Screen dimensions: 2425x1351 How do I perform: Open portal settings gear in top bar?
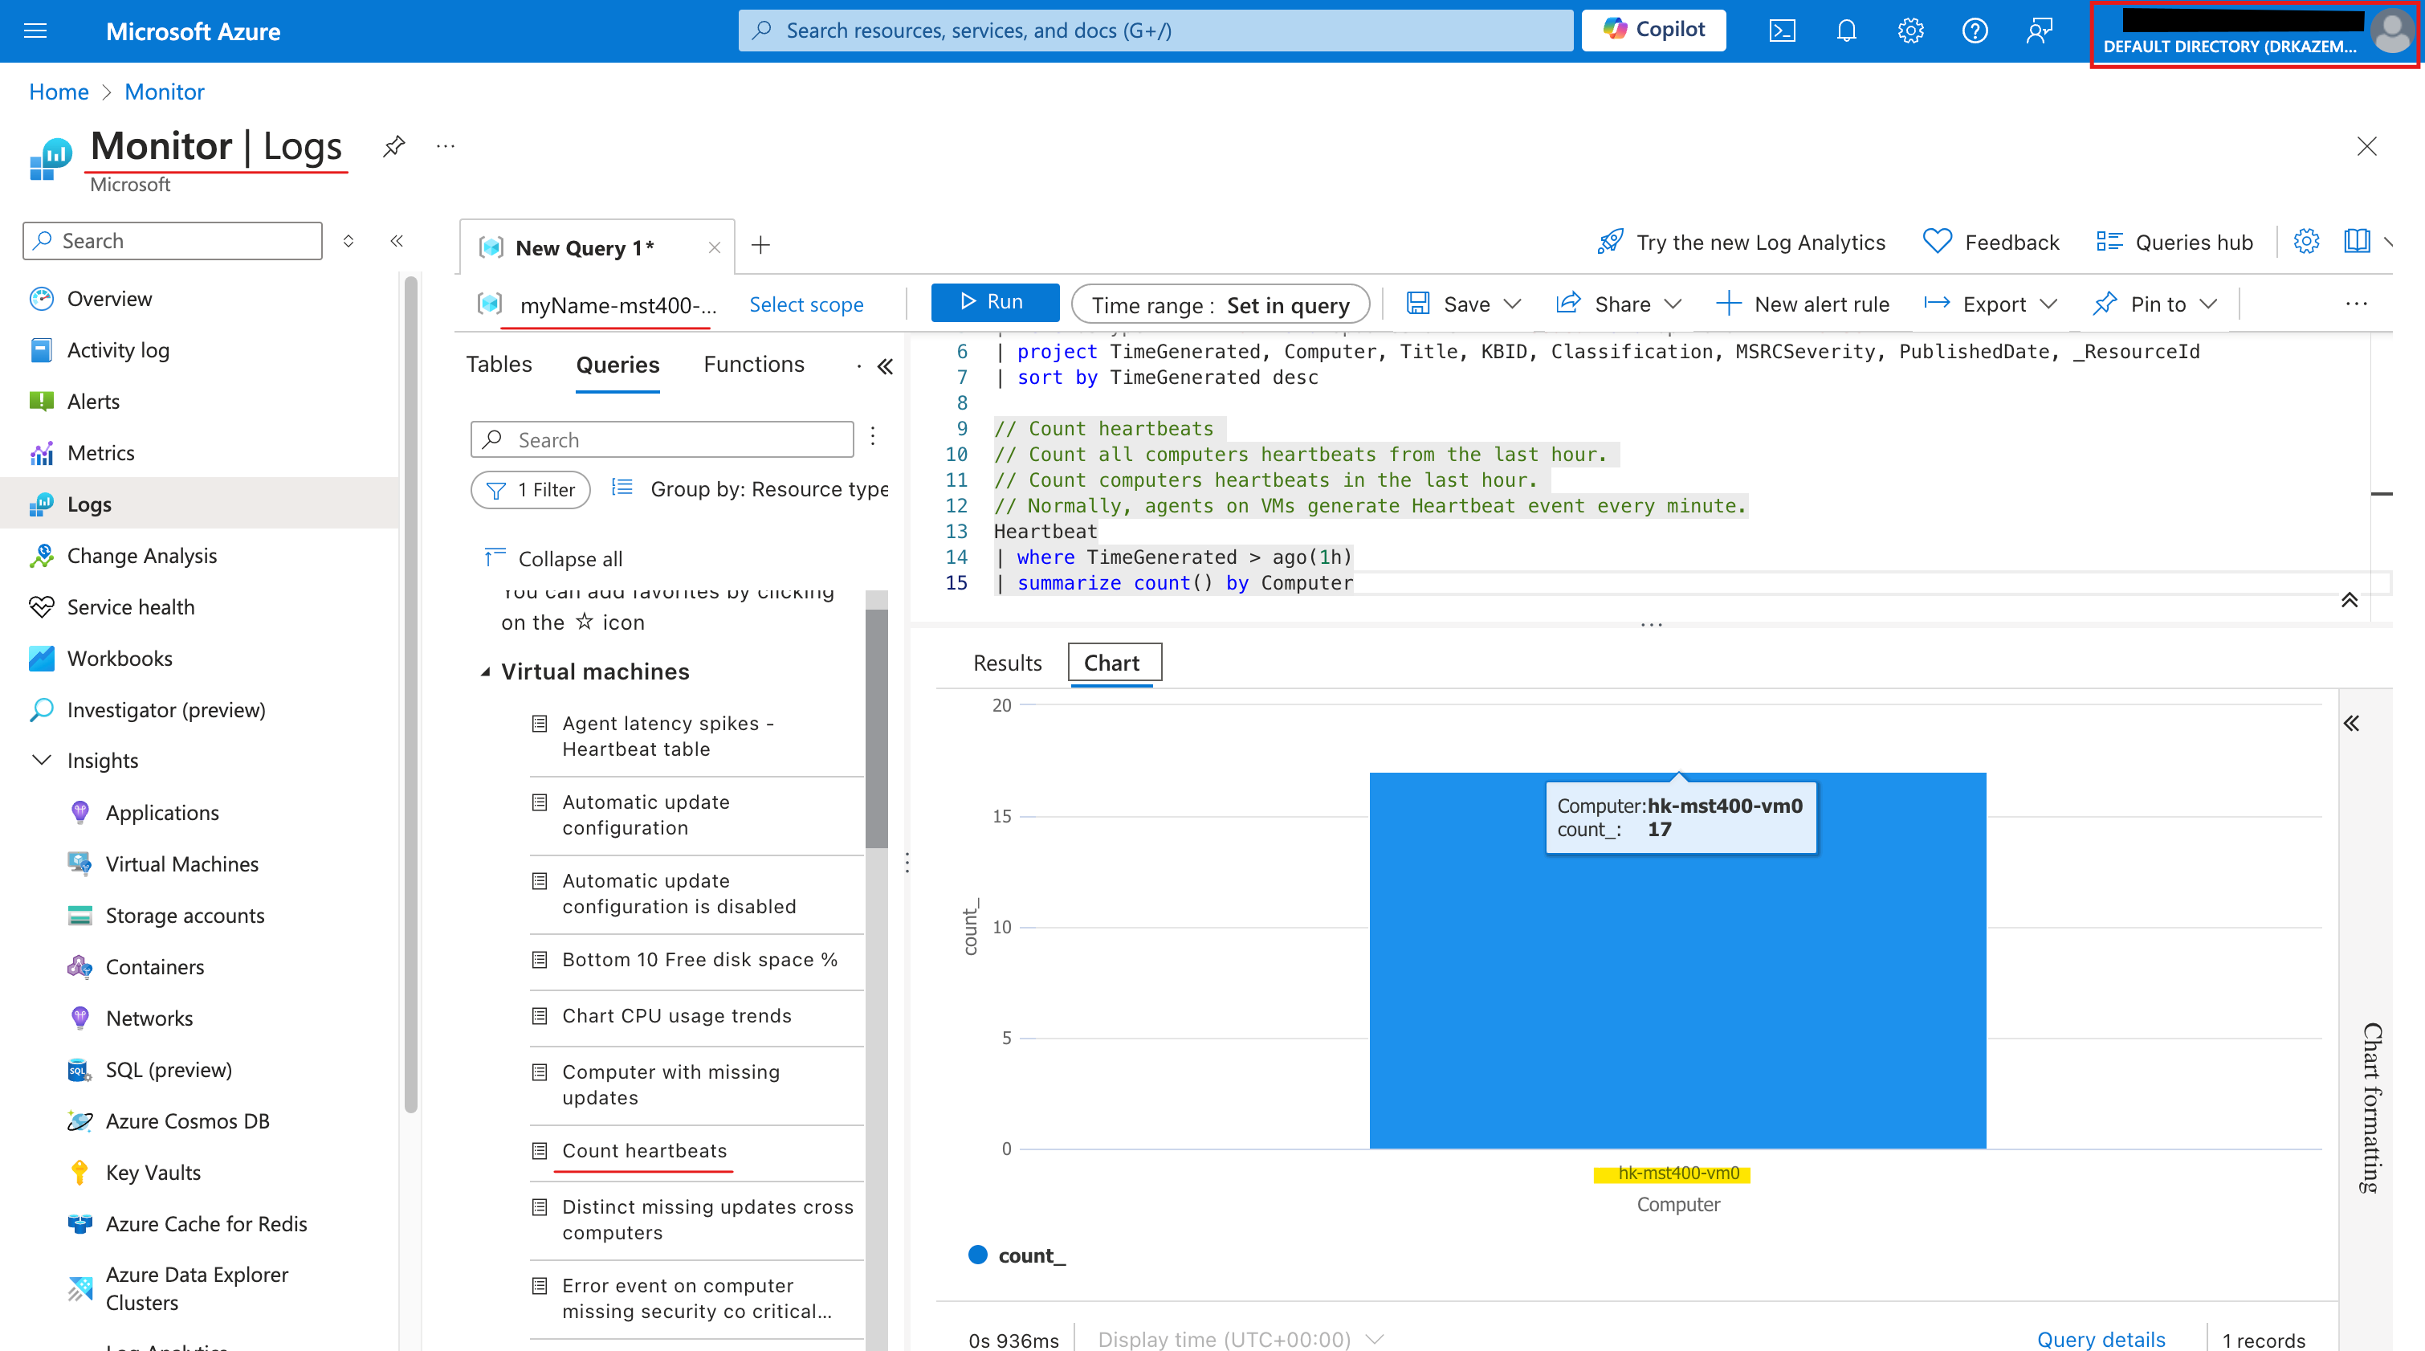1910,31
